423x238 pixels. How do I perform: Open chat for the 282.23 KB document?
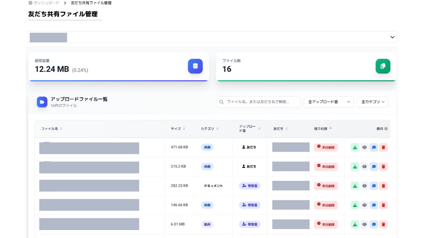[x=374, y=186]
